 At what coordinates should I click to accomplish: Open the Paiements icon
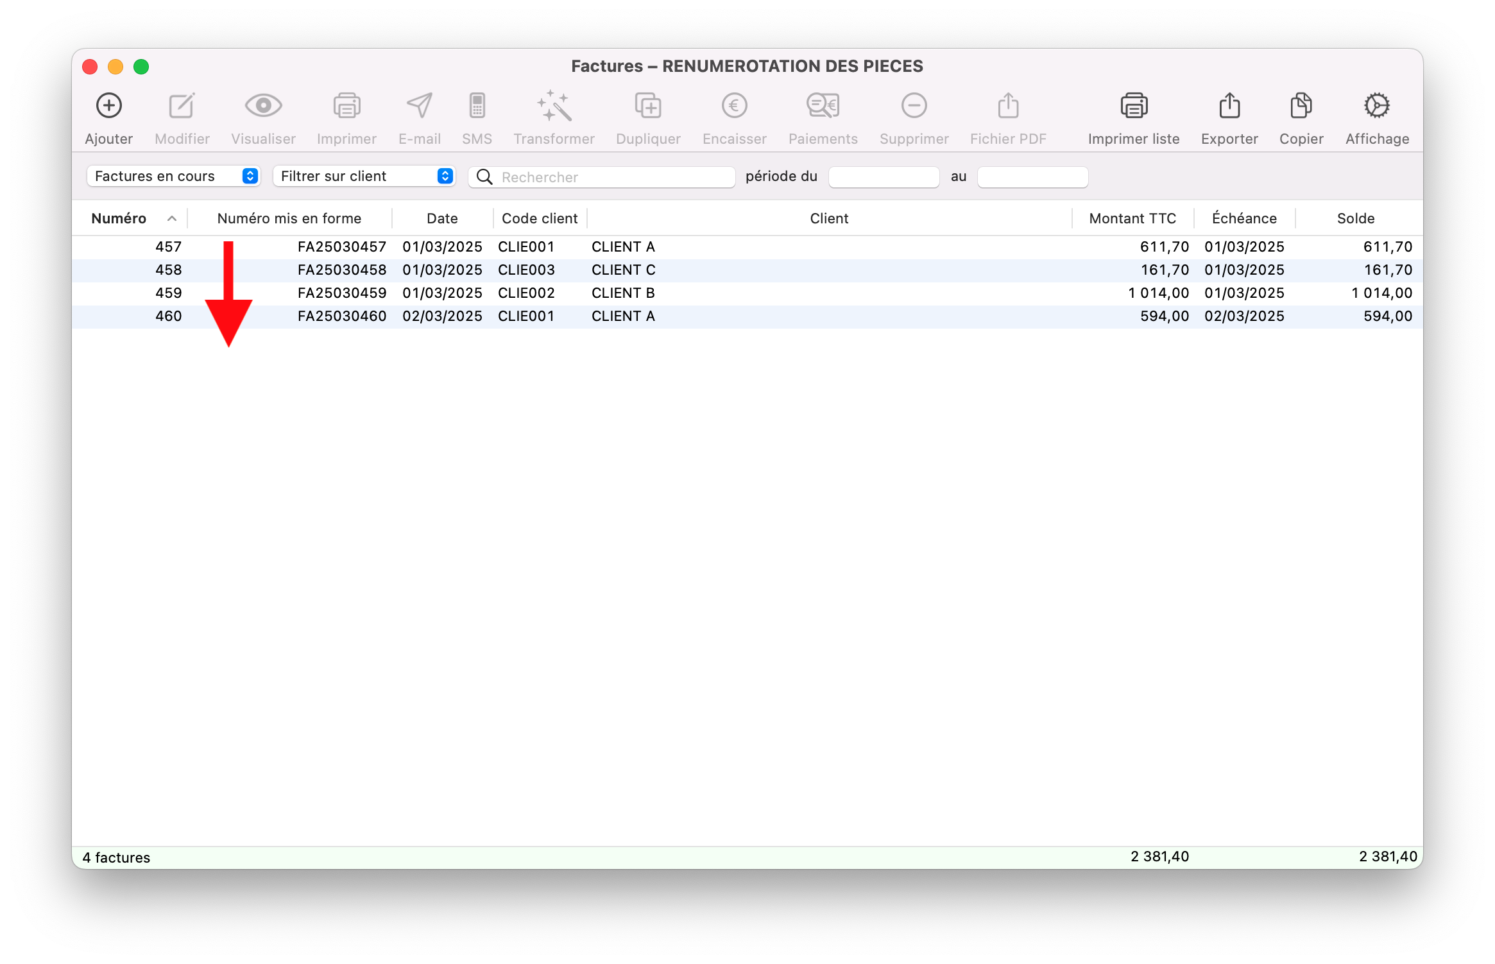(823, 106)
